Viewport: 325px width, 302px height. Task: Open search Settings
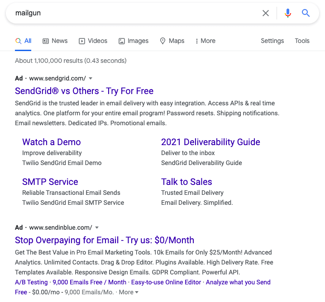pos(272,41)
